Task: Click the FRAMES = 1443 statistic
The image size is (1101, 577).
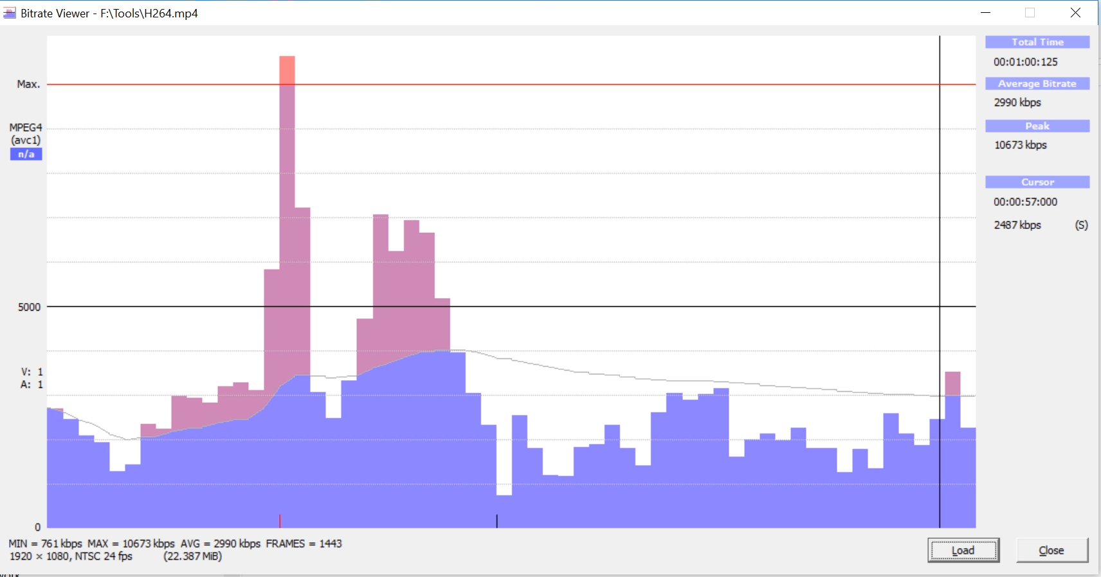Action: [304, 544]
